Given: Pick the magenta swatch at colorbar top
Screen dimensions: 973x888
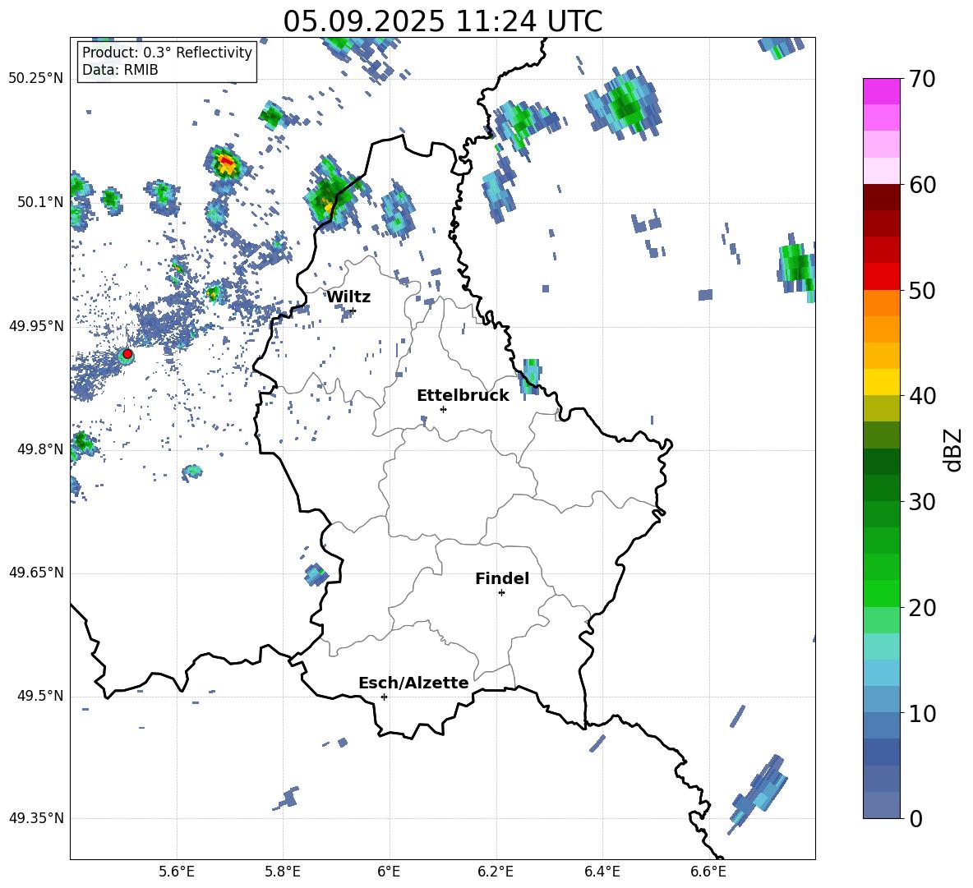Looking at the screenshot, I should 881,91.
